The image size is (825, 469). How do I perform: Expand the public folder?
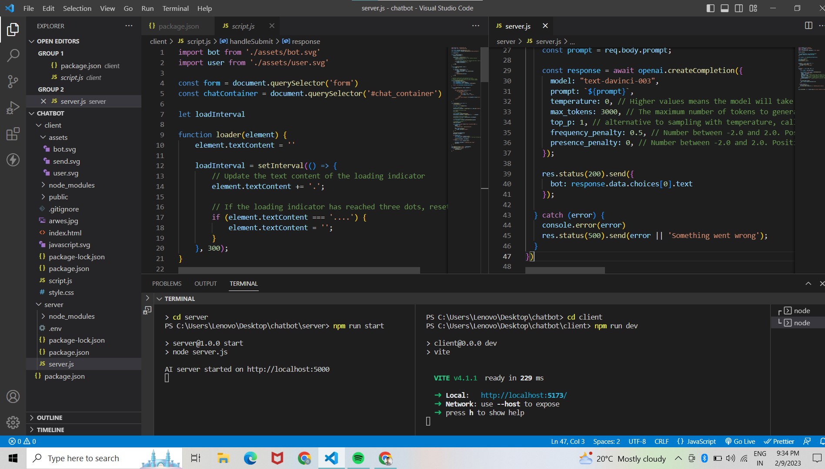[58, 197]
